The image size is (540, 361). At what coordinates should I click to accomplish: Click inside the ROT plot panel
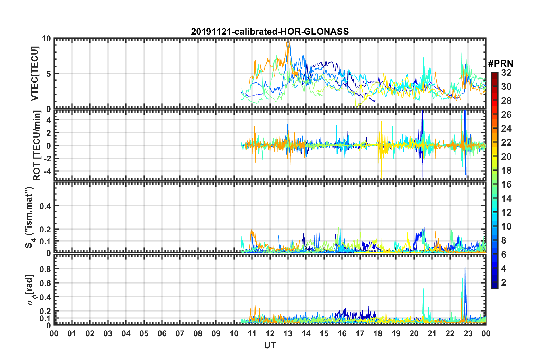[x=270, y=145]
